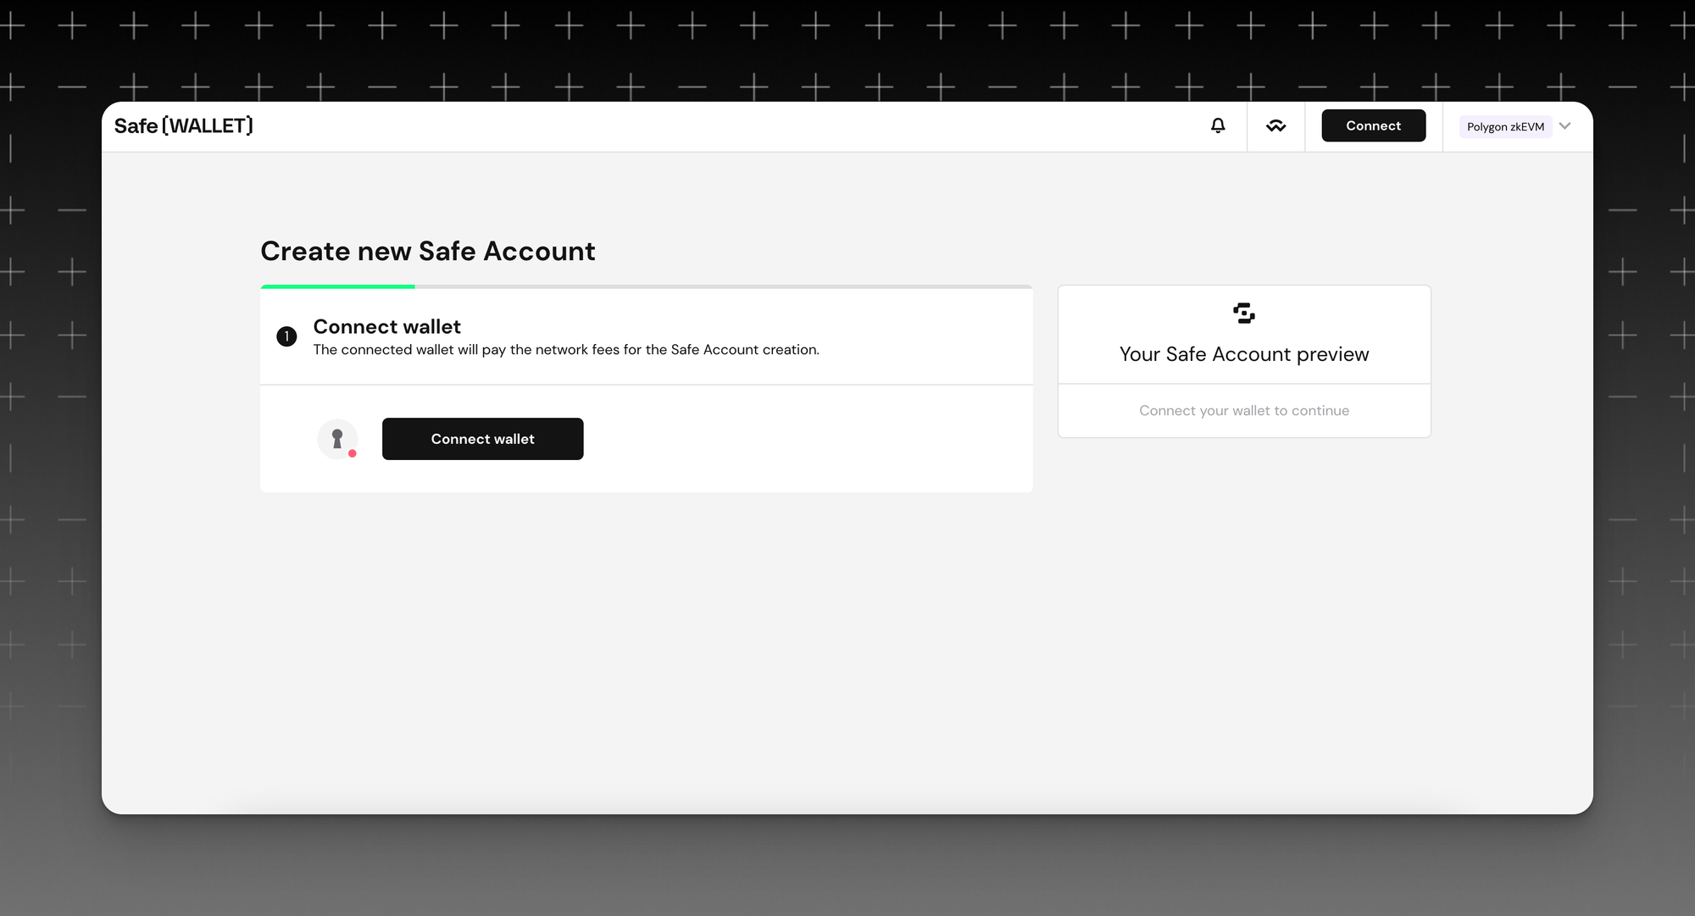Click Your Safe Account preview title
This screenshot has width=1695, height=916.
point(1243,354)
